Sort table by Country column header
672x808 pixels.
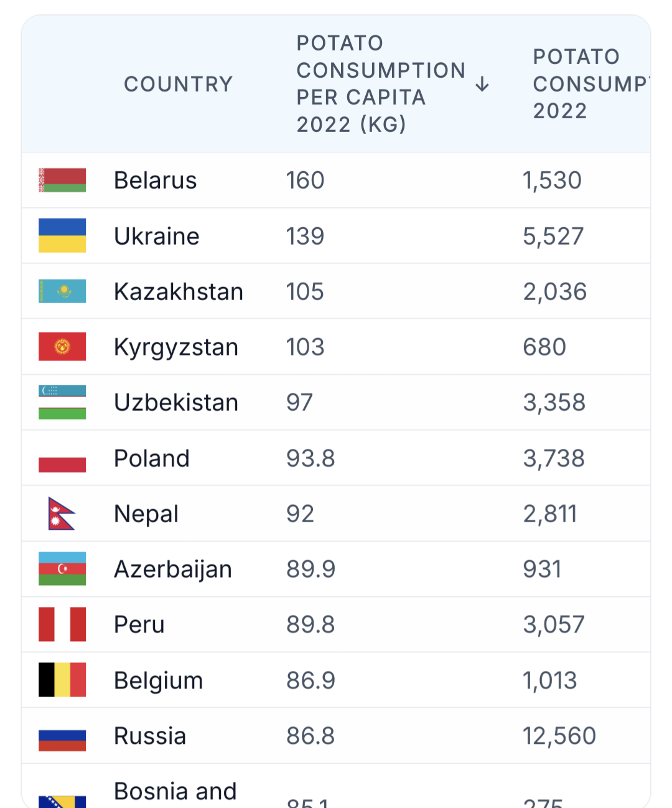pos(178,84)
